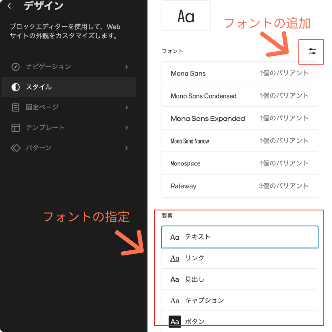The height and width of the screenshot is (332, 332).
Task: Click the underlined Aa icon for リンク
Action: [175, 258]
